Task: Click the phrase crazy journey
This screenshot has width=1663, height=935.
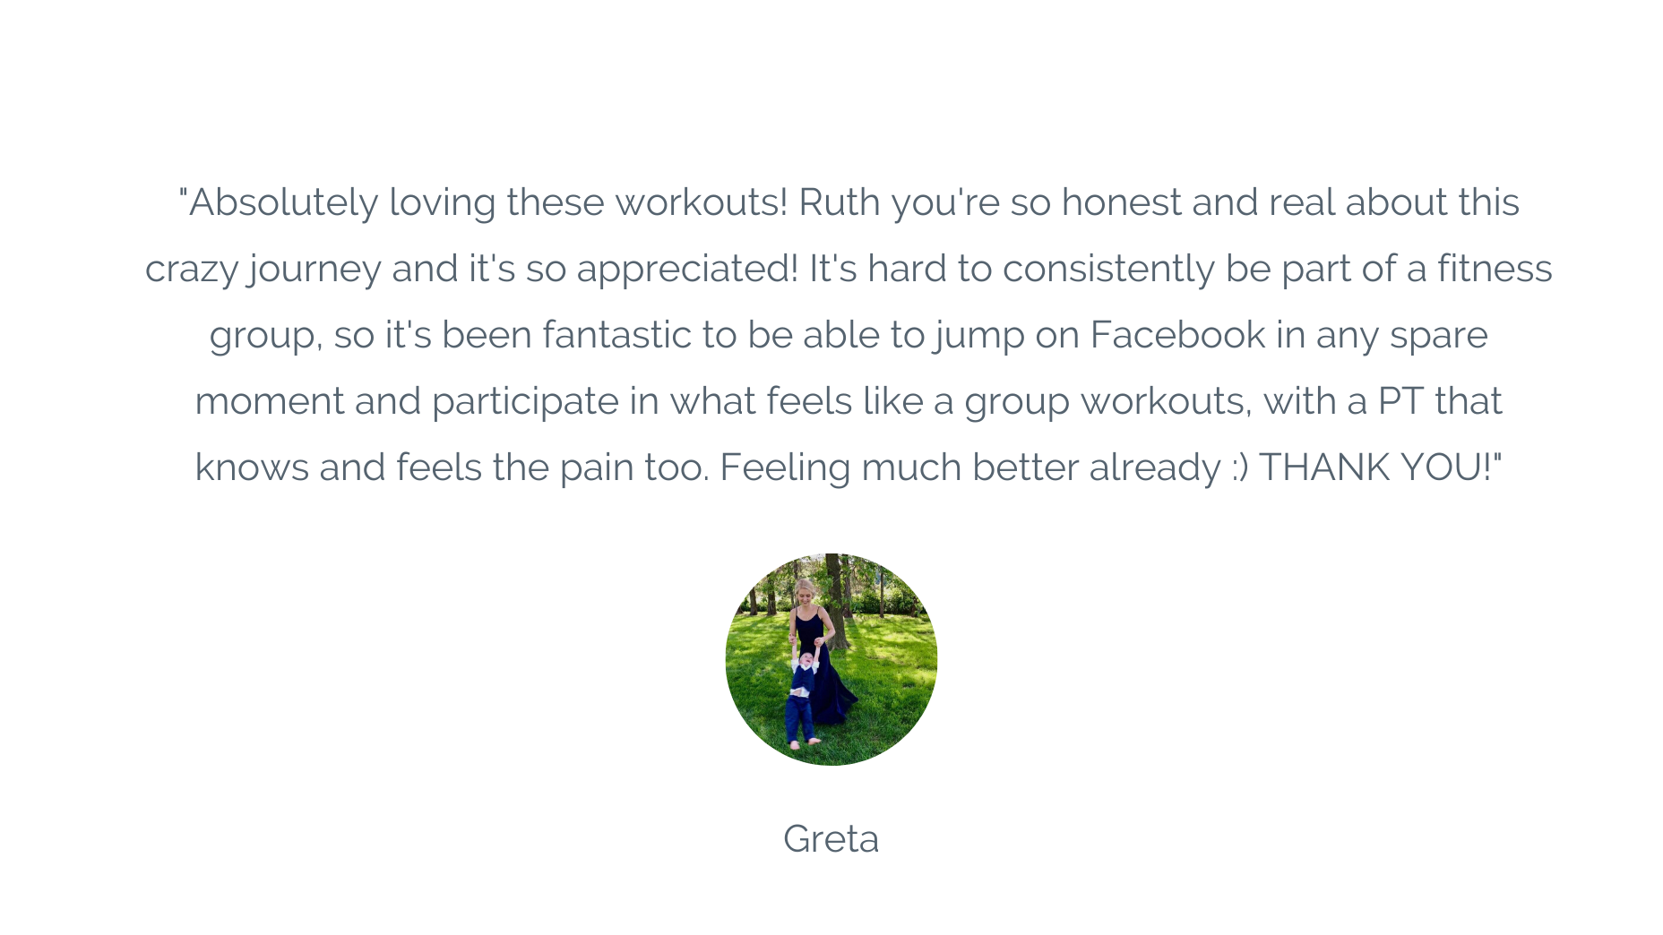Action: click(263, 269)
